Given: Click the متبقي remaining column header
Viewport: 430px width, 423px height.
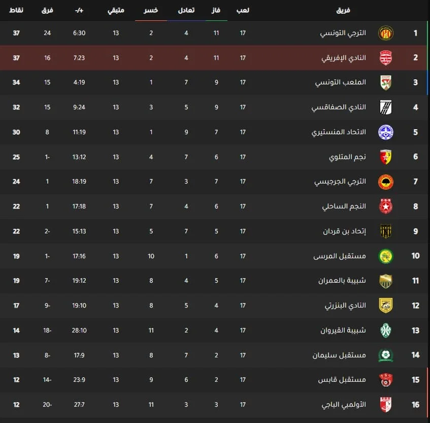Looking at the screenshot, I should (116, 10).
